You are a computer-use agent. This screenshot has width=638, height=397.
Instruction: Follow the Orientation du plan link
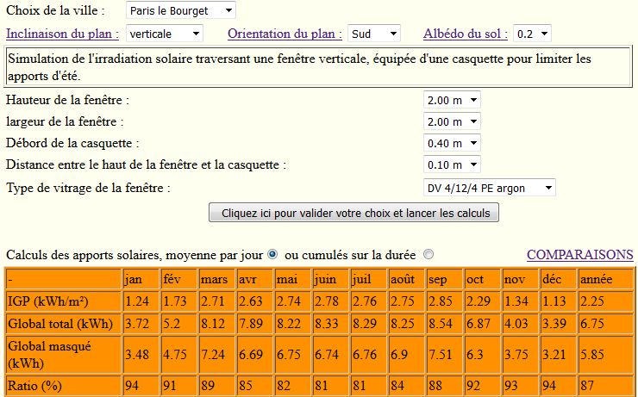285,34
